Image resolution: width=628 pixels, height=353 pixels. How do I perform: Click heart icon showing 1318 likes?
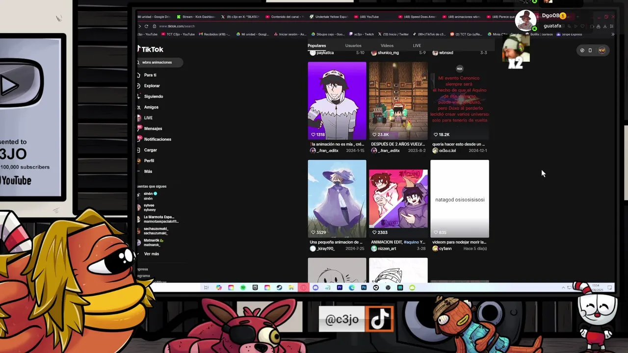click(313, 134)
